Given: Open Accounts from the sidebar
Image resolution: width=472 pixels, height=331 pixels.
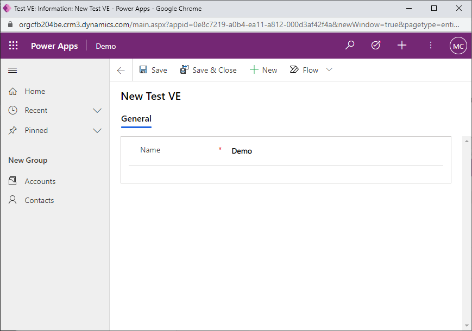Looking at the screenshot, I should [40, 181].
